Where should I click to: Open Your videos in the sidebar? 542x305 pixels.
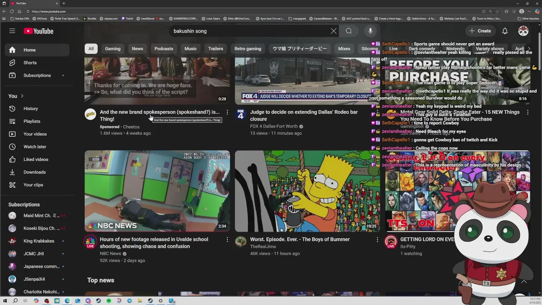click(37, 134)
